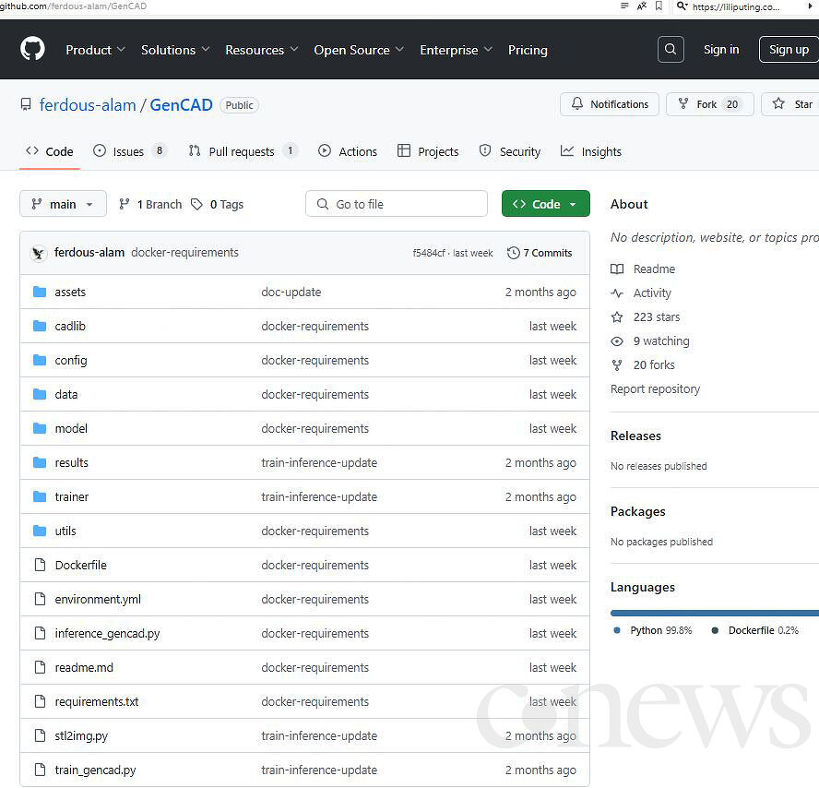Click the cadlib folder icon
This screenshot has width=819, height=788.
coord(40,326)
